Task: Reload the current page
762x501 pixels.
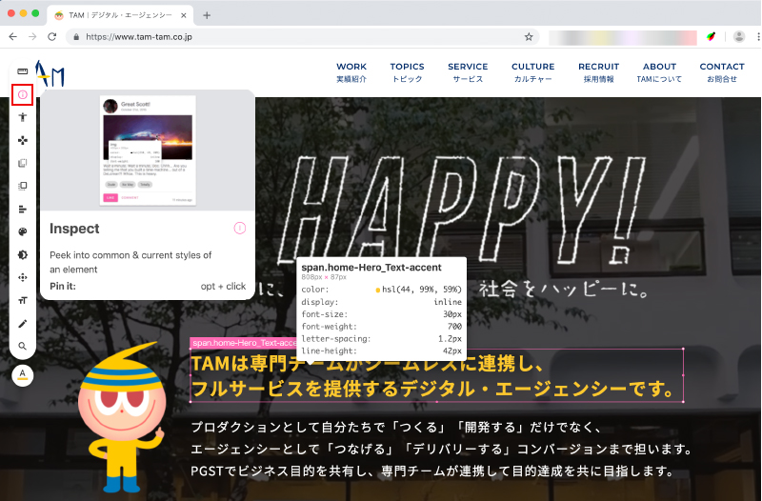Action: click(52, 37)
